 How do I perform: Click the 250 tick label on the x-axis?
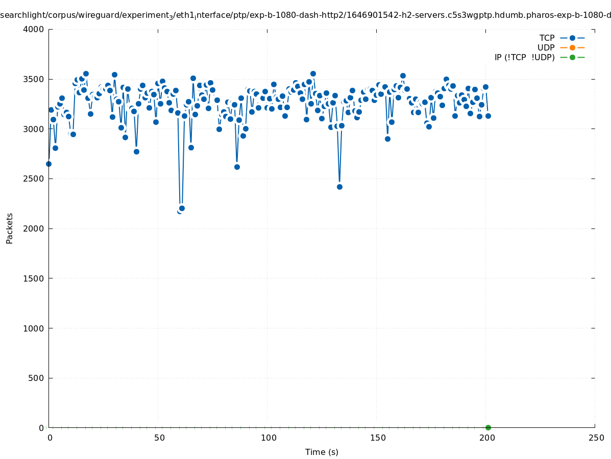[x=596, y=438]
